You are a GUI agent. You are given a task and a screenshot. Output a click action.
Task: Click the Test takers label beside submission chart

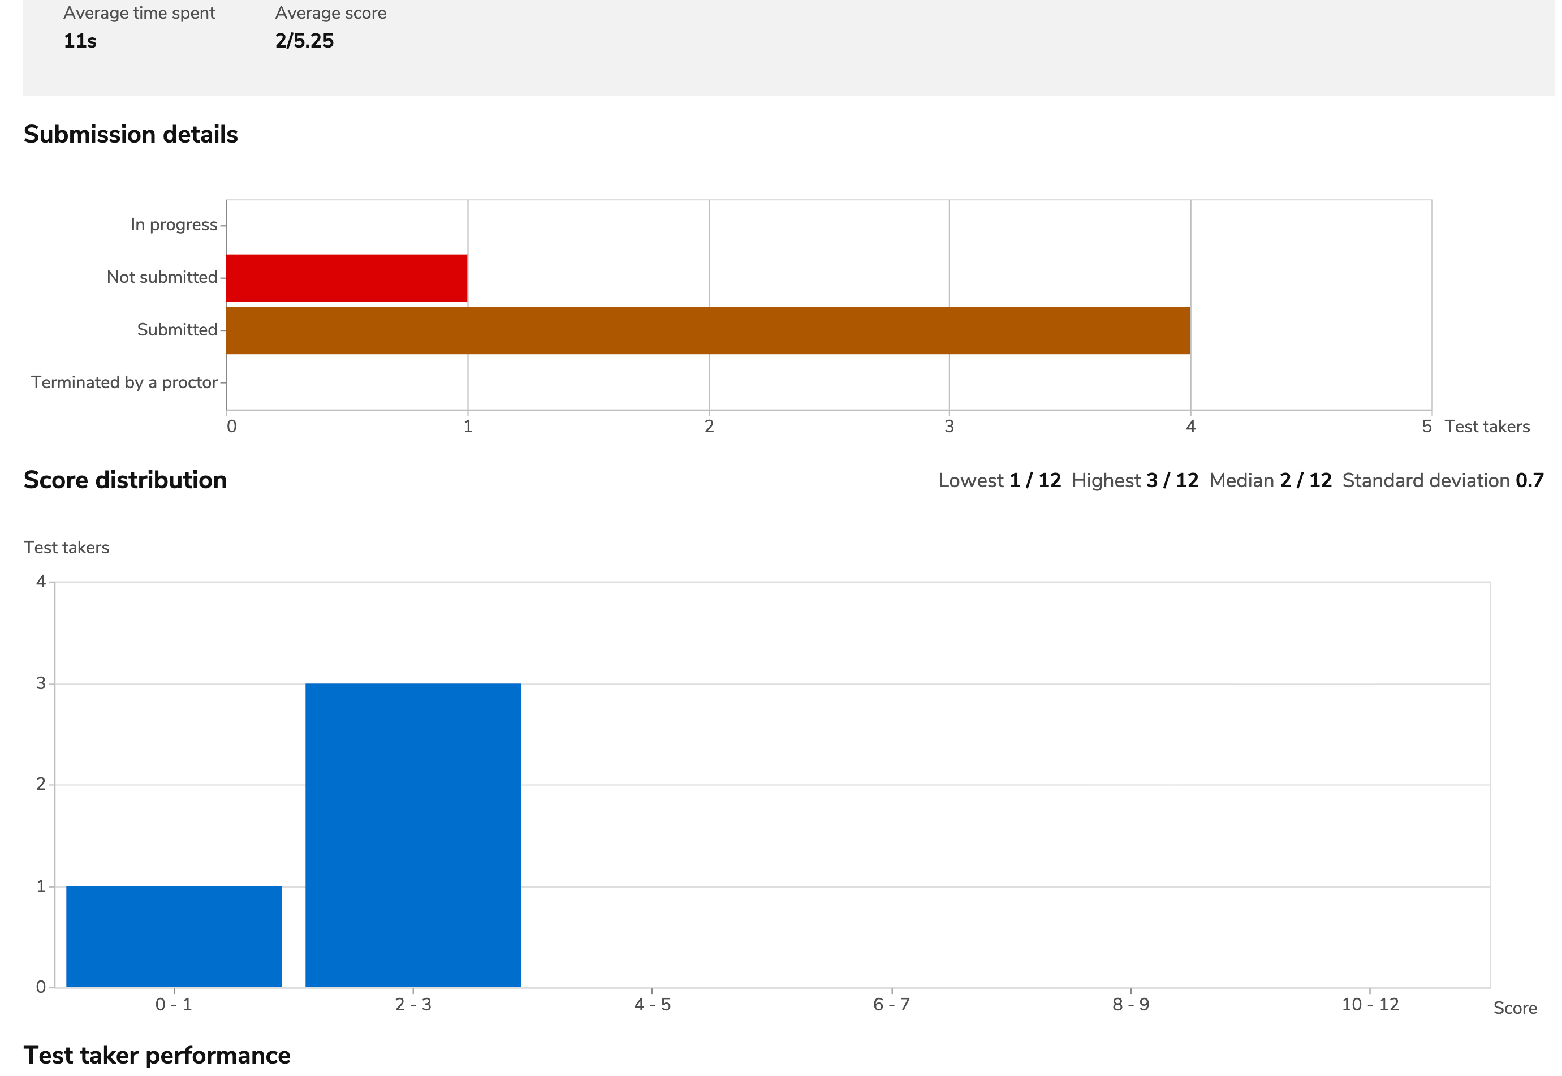coord(1487,427)
